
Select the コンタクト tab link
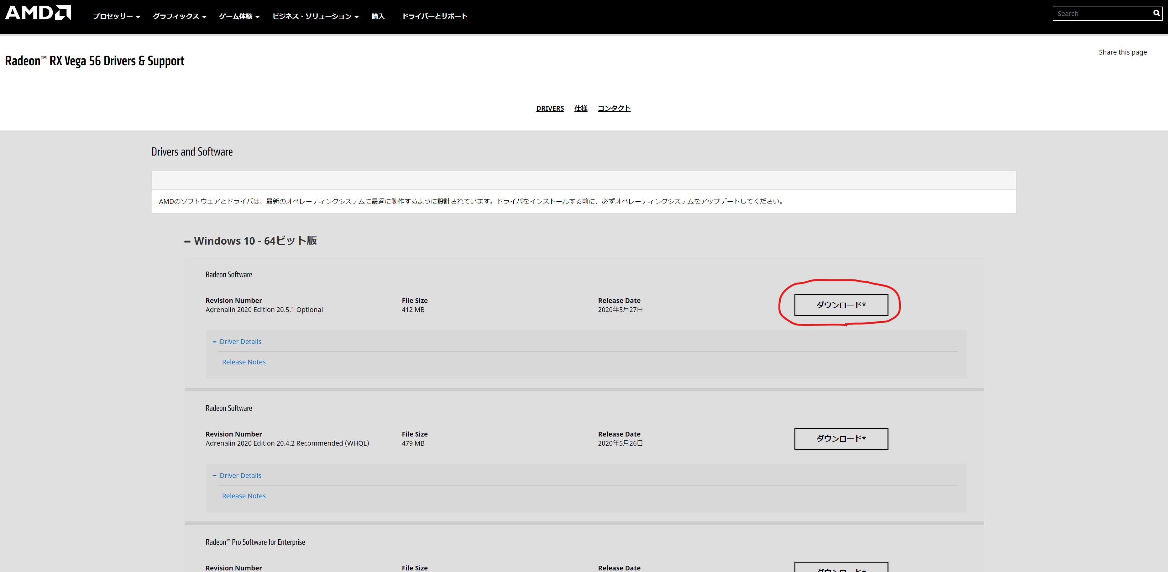[x=614, y=109]
